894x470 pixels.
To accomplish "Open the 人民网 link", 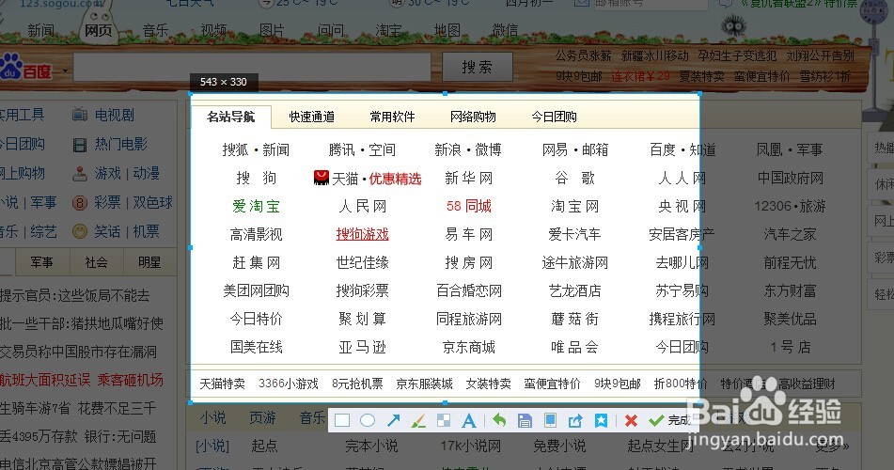I will (362, 206).
